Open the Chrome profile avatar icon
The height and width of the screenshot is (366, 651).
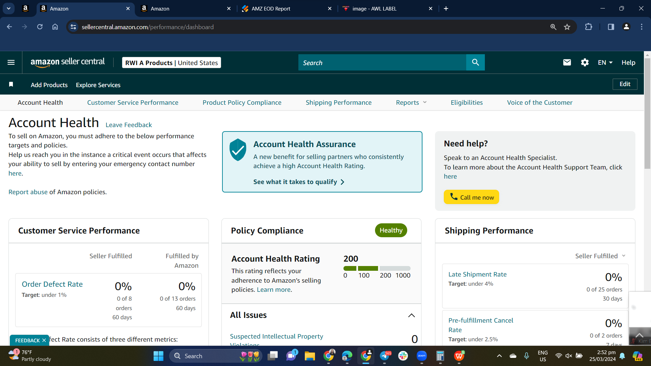point(626,27)
